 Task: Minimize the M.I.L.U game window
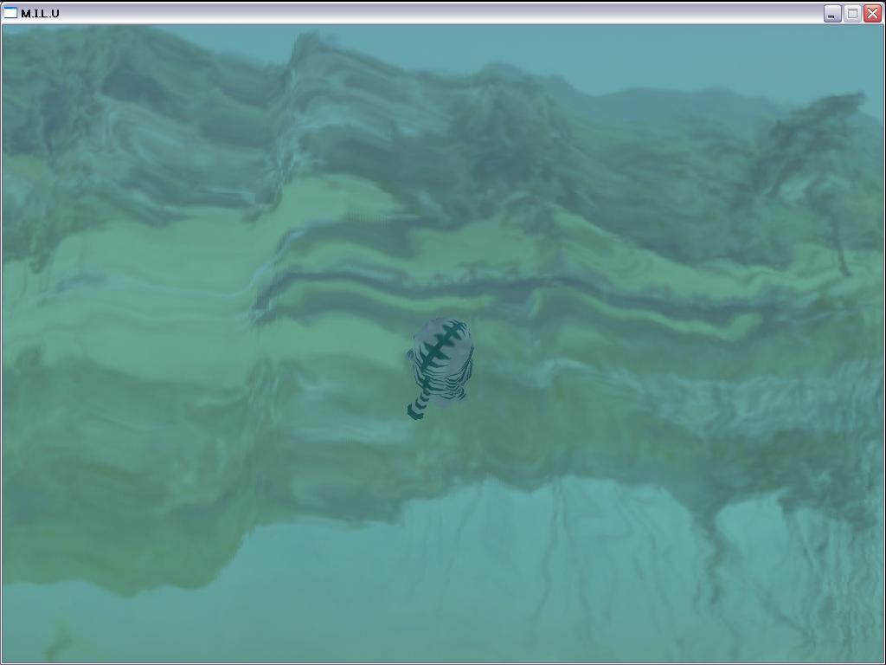coord(831,13)
